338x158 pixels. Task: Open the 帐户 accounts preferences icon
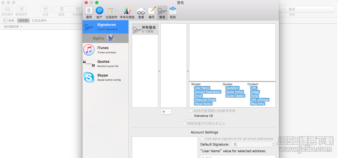(x=99, y=13)
